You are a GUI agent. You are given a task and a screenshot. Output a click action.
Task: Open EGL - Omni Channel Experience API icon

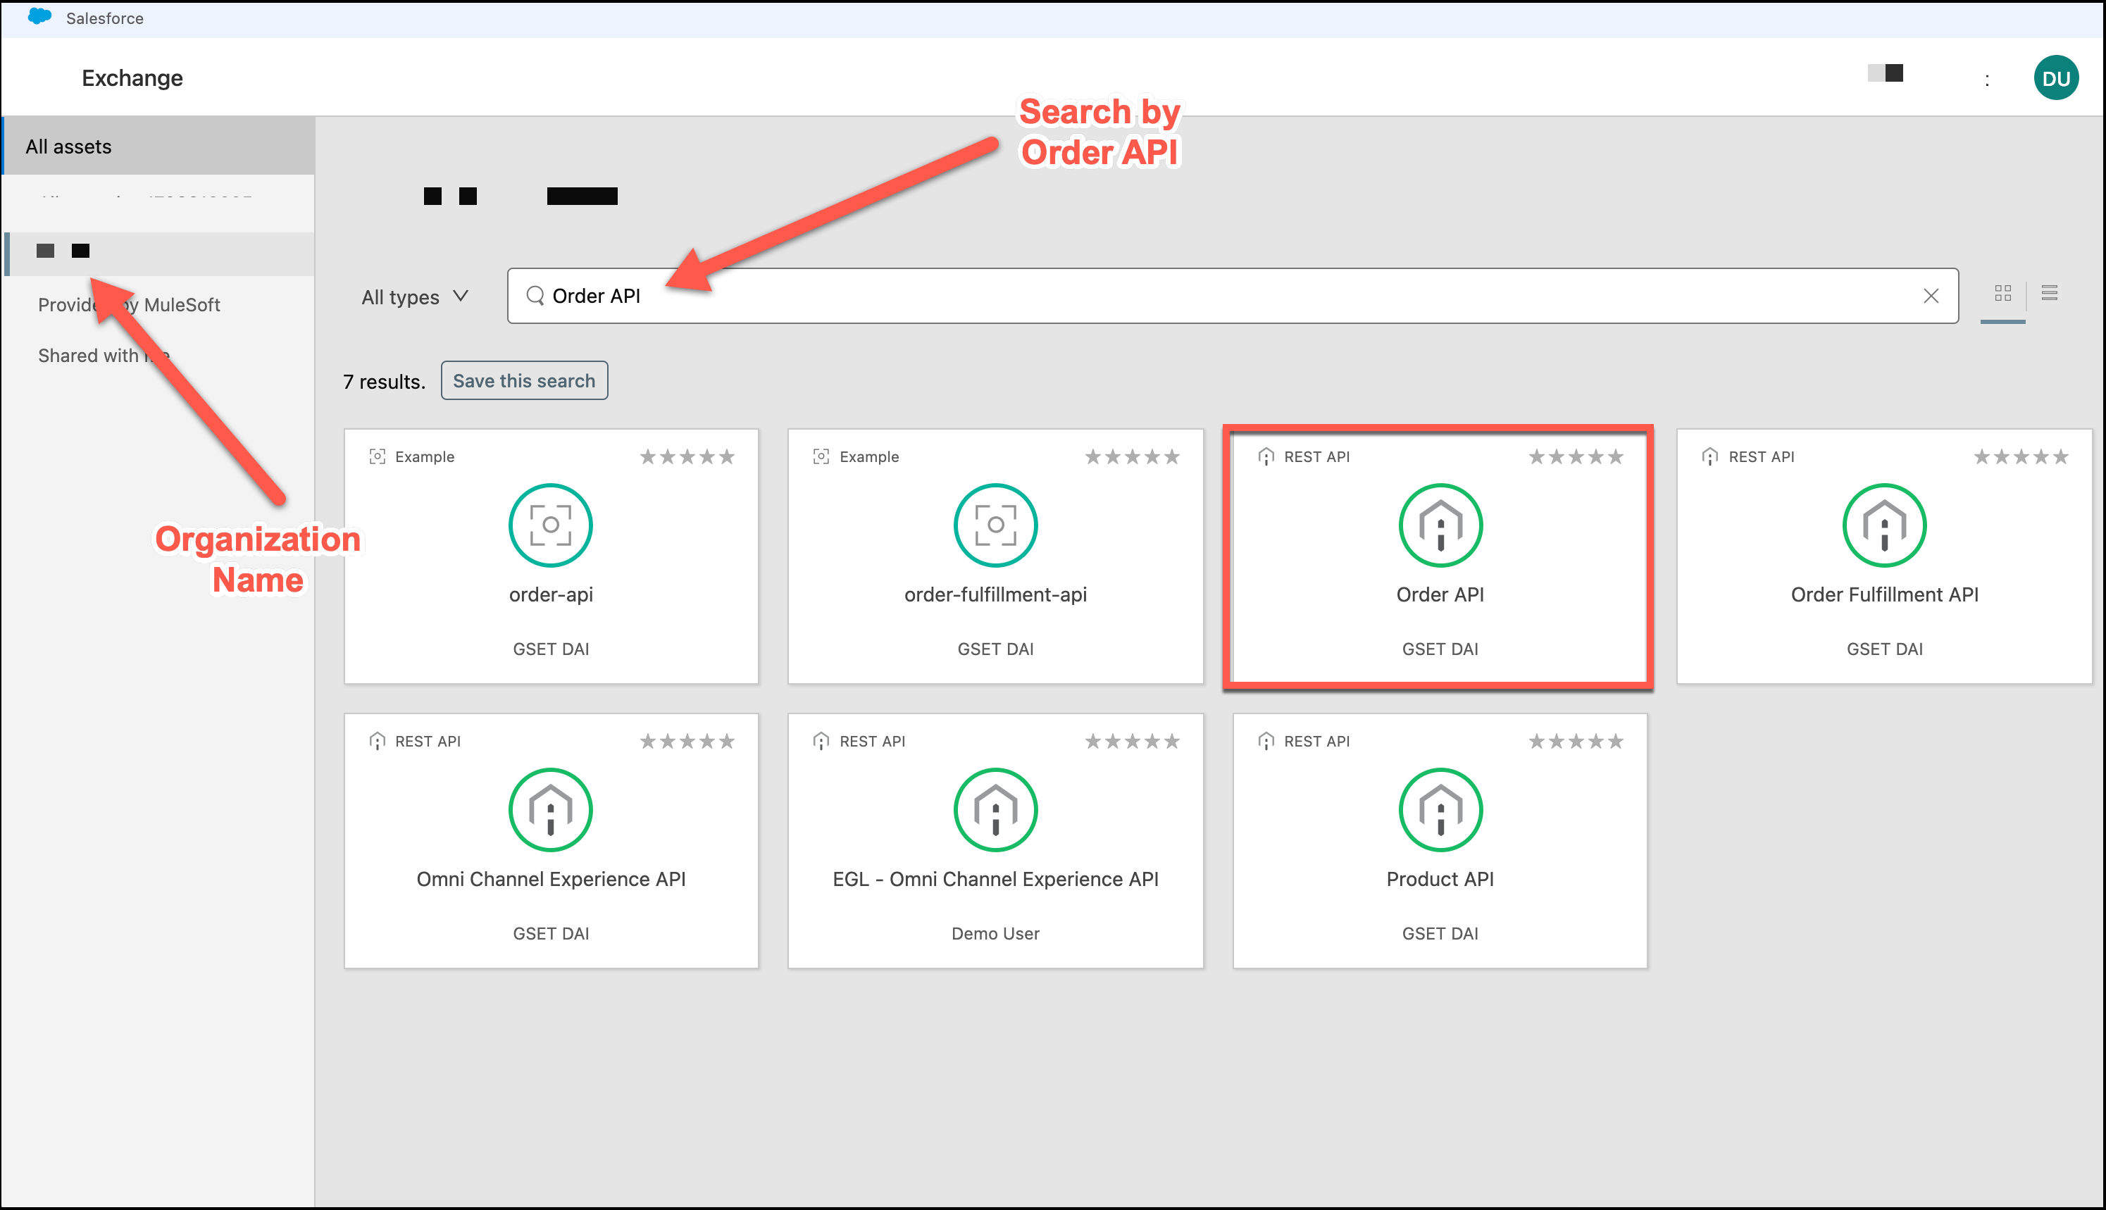click(995, 809)
